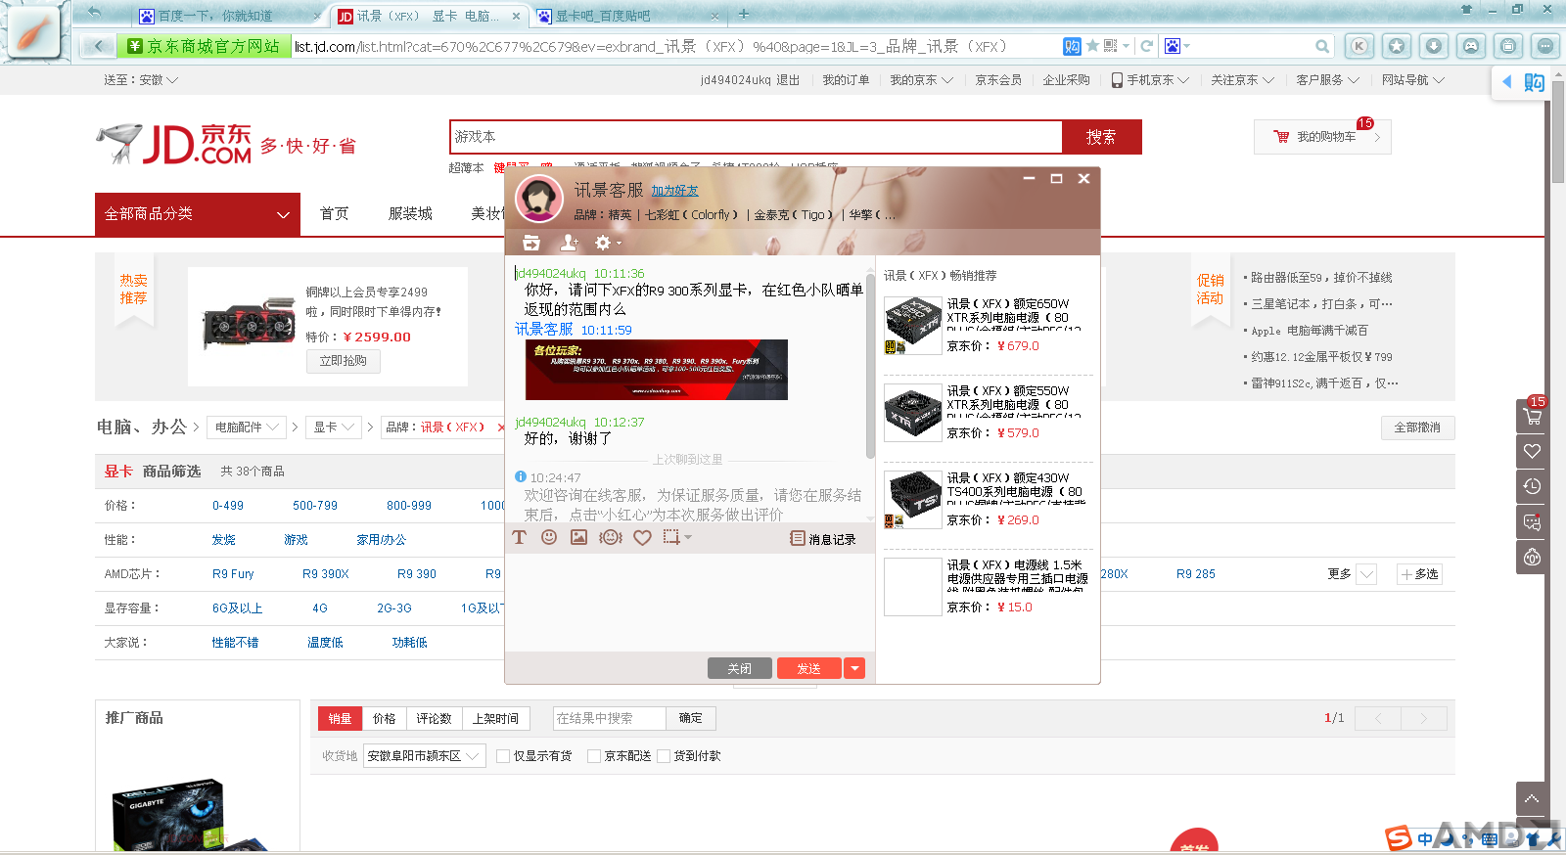Tick the 货到付款 checkbox

coord(664,756)
